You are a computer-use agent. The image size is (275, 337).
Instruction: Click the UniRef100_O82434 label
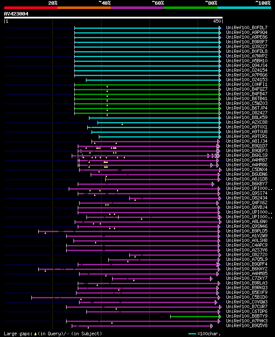pos(247,198)
